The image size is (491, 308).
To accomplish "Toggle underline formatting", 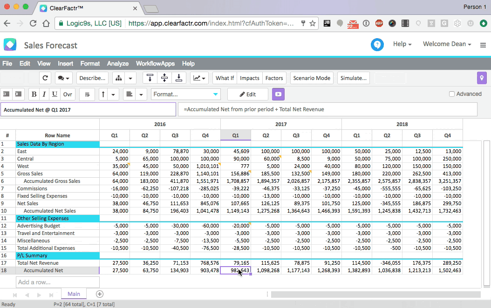I will [x=55, y=94].
